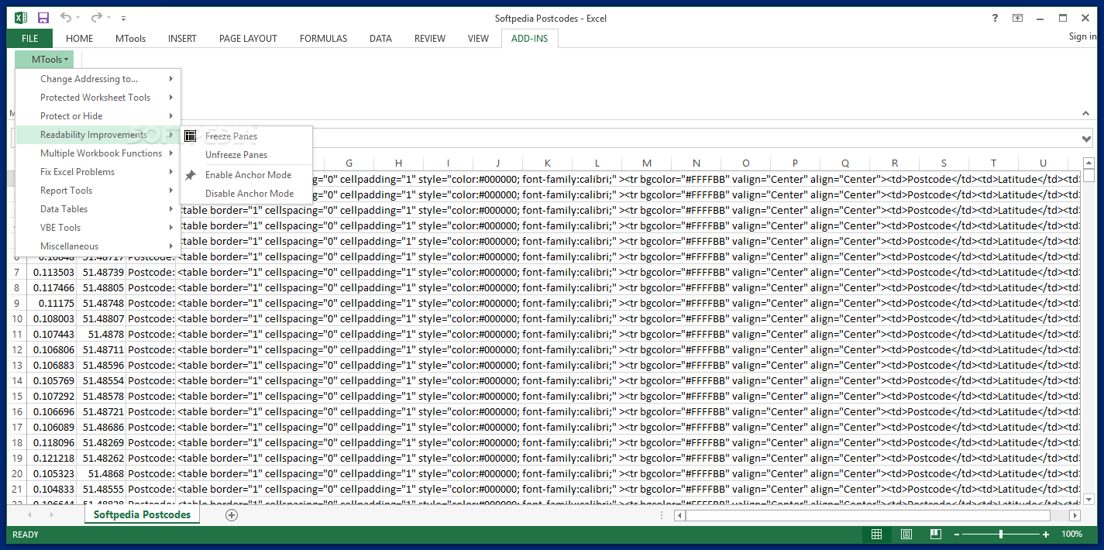This screenshot has height=550, width=1104.
Task: Click the vertical scrollbar up arrow
Action: [x=1089, y=163]
